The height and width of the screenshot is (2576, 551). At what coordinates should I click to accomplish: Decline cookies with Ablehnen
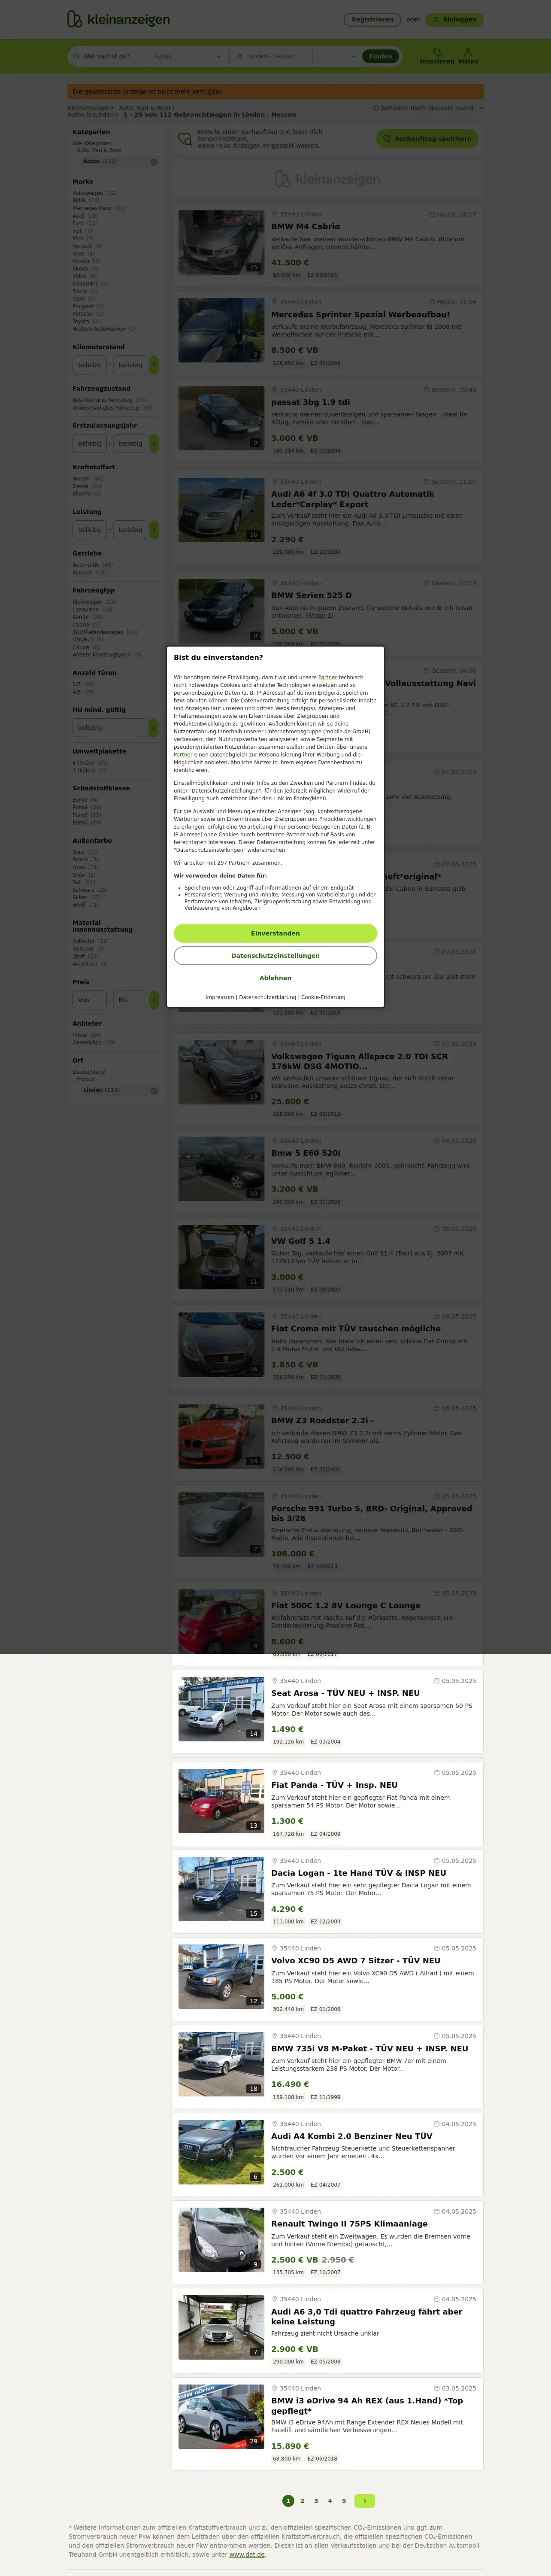pyautogui.click(x=275, y=978)
